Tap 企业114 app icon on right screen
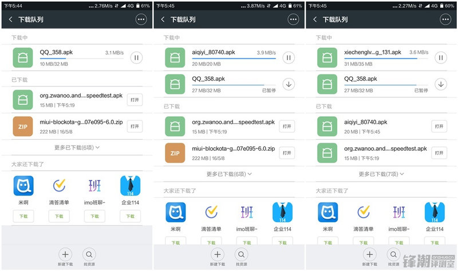The height and width of the screenshot is (271, 458). pos(435,212)
